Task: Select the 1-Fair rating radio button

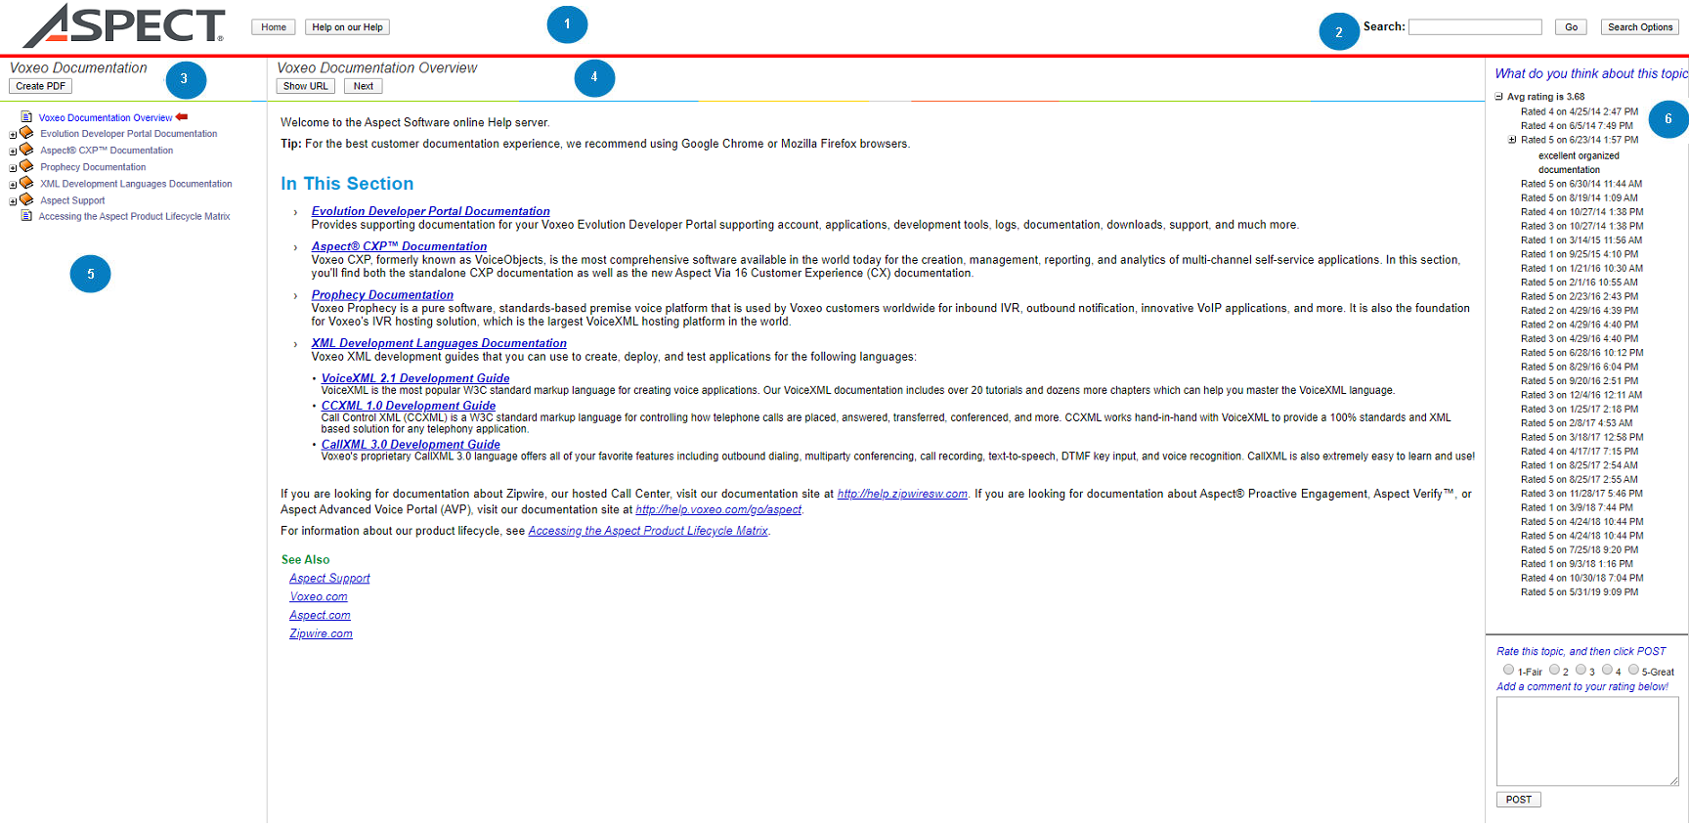Action: (1508, 670)
